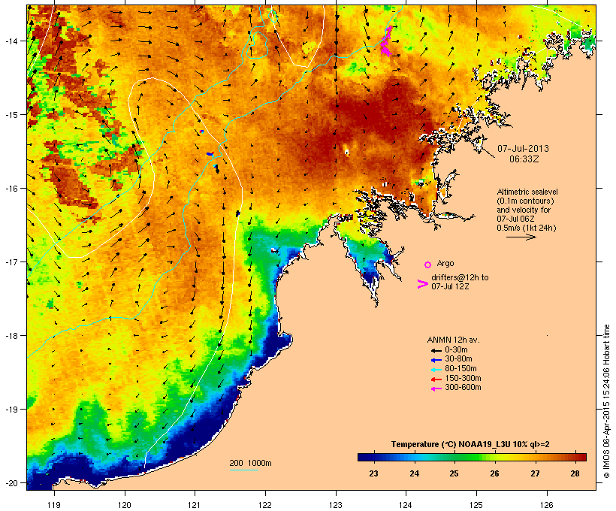Click the 0.5m/s velocity scale arrow
This screenshot has width=616, height=511.
click(x=521, y=237)
